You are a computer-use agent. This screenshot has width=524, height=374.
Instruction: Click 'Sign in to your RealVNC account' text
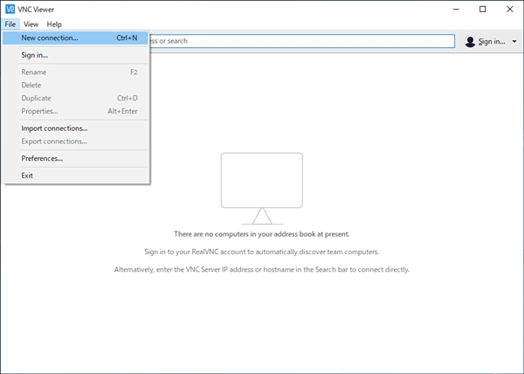pos(262,252)
